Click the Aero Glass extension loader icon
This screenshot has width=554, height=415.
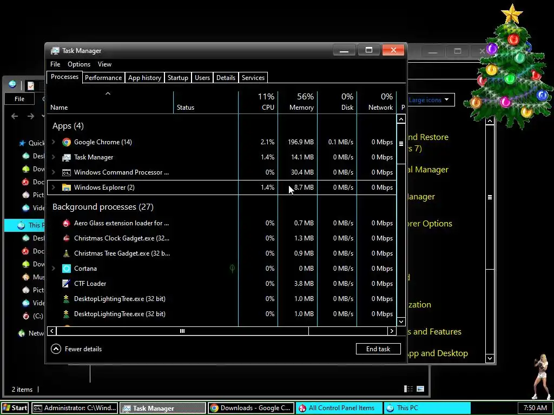pos(67,223)
